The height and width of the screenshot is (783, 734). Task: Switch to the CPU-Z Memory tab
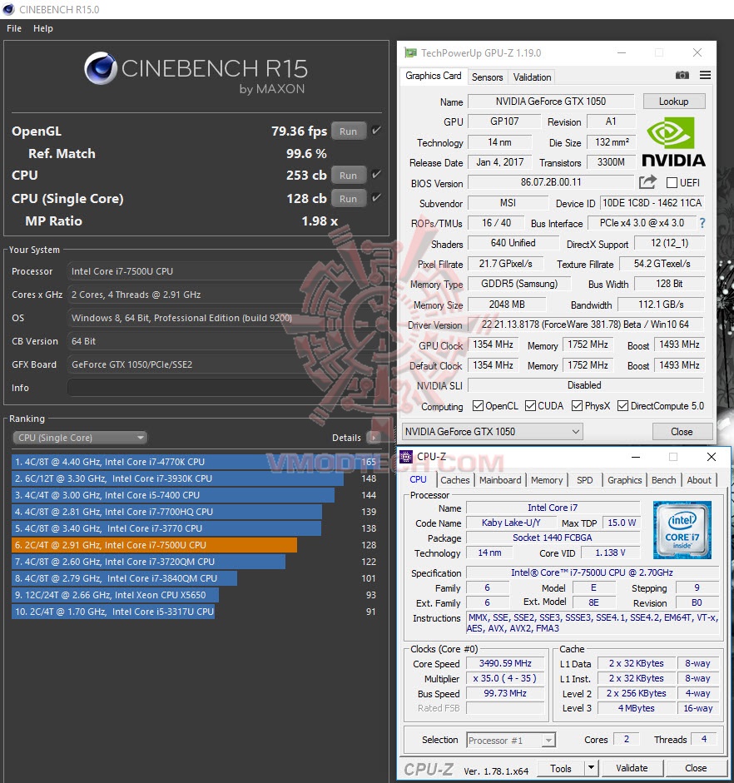tap(547, 480)
